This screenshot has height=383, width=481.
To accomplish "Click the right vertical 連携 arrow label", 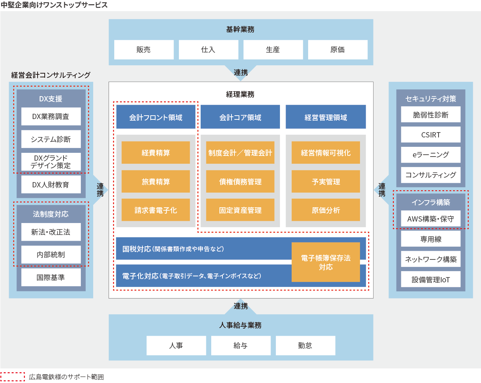I will point(382,190).
